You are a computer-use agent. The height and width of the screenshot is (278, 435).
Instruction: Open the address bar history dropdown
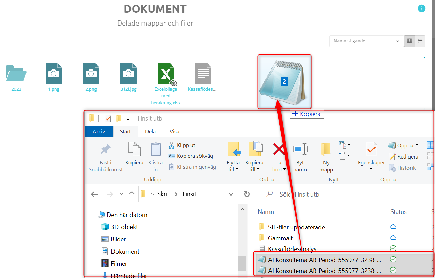pyautogui.click(x=231, y=194)
